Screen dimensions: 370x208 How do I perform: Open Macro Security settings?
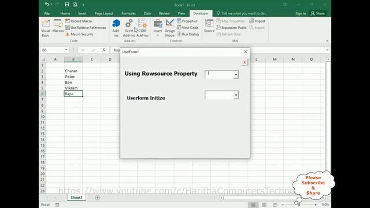(80, 34)
